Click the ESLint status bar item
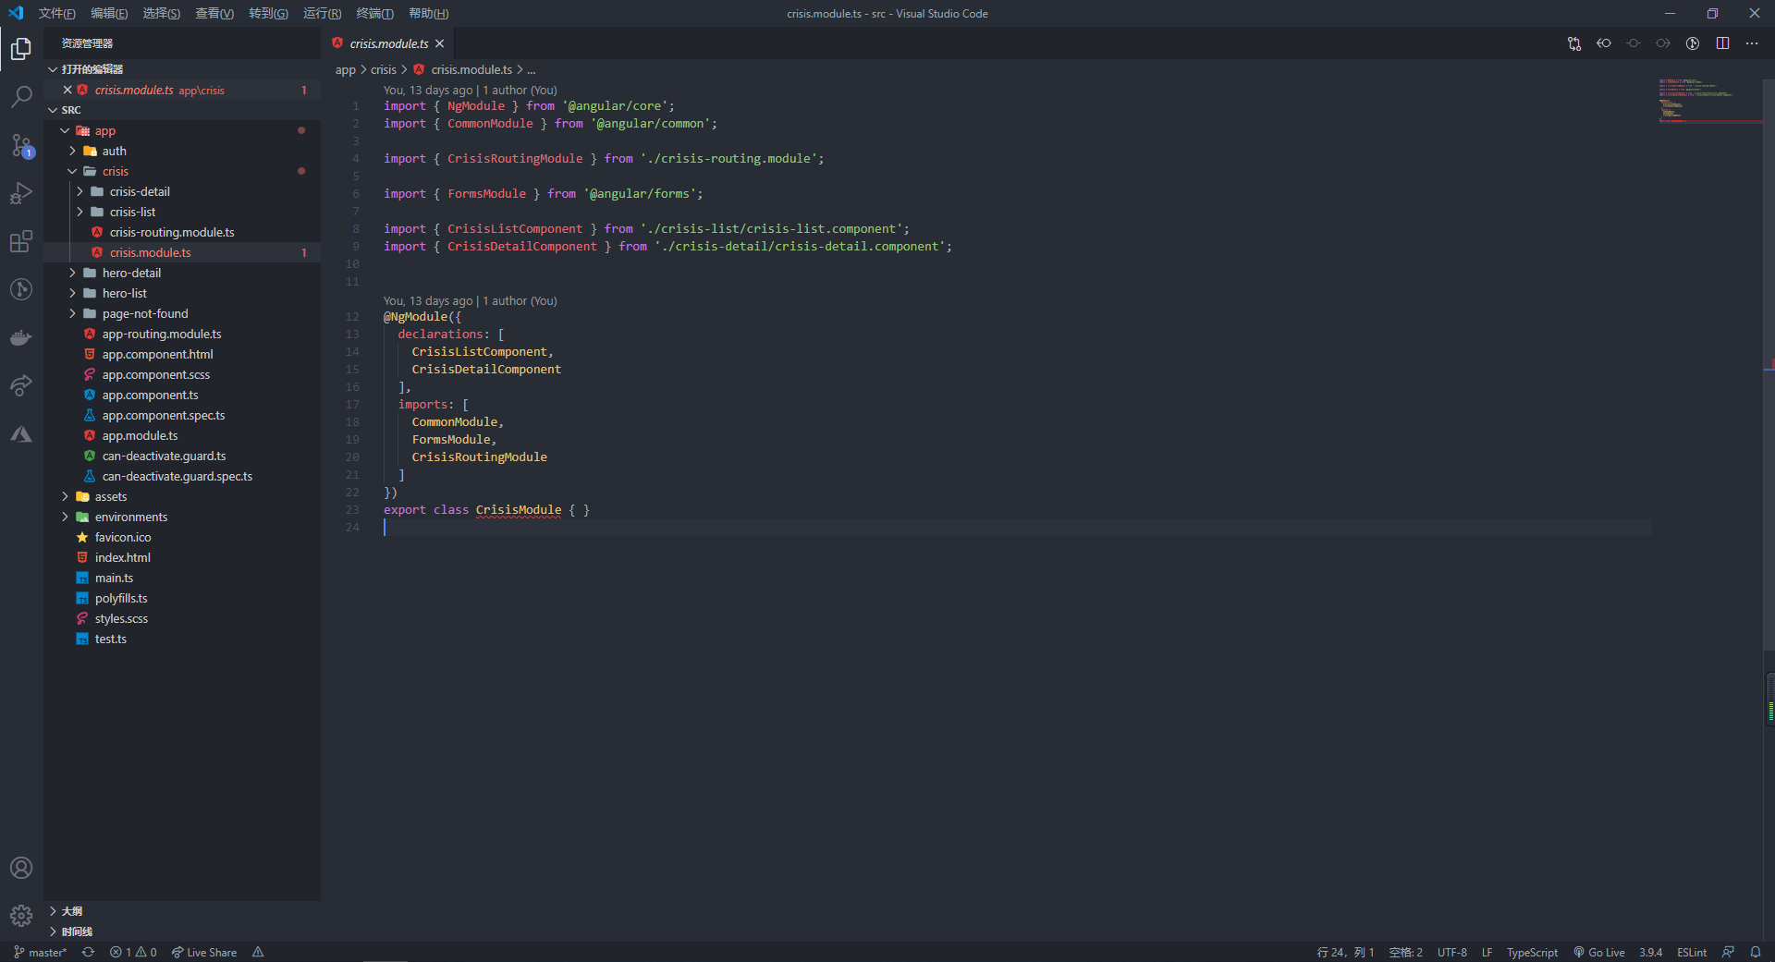1775x962 pixels. pyautogui.click(x=1692, y=952)
